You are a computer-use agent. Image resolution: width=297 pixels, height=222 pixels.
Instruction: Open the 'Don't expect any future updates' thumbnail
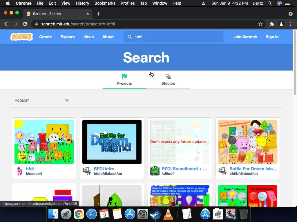[x=180, y=142]
